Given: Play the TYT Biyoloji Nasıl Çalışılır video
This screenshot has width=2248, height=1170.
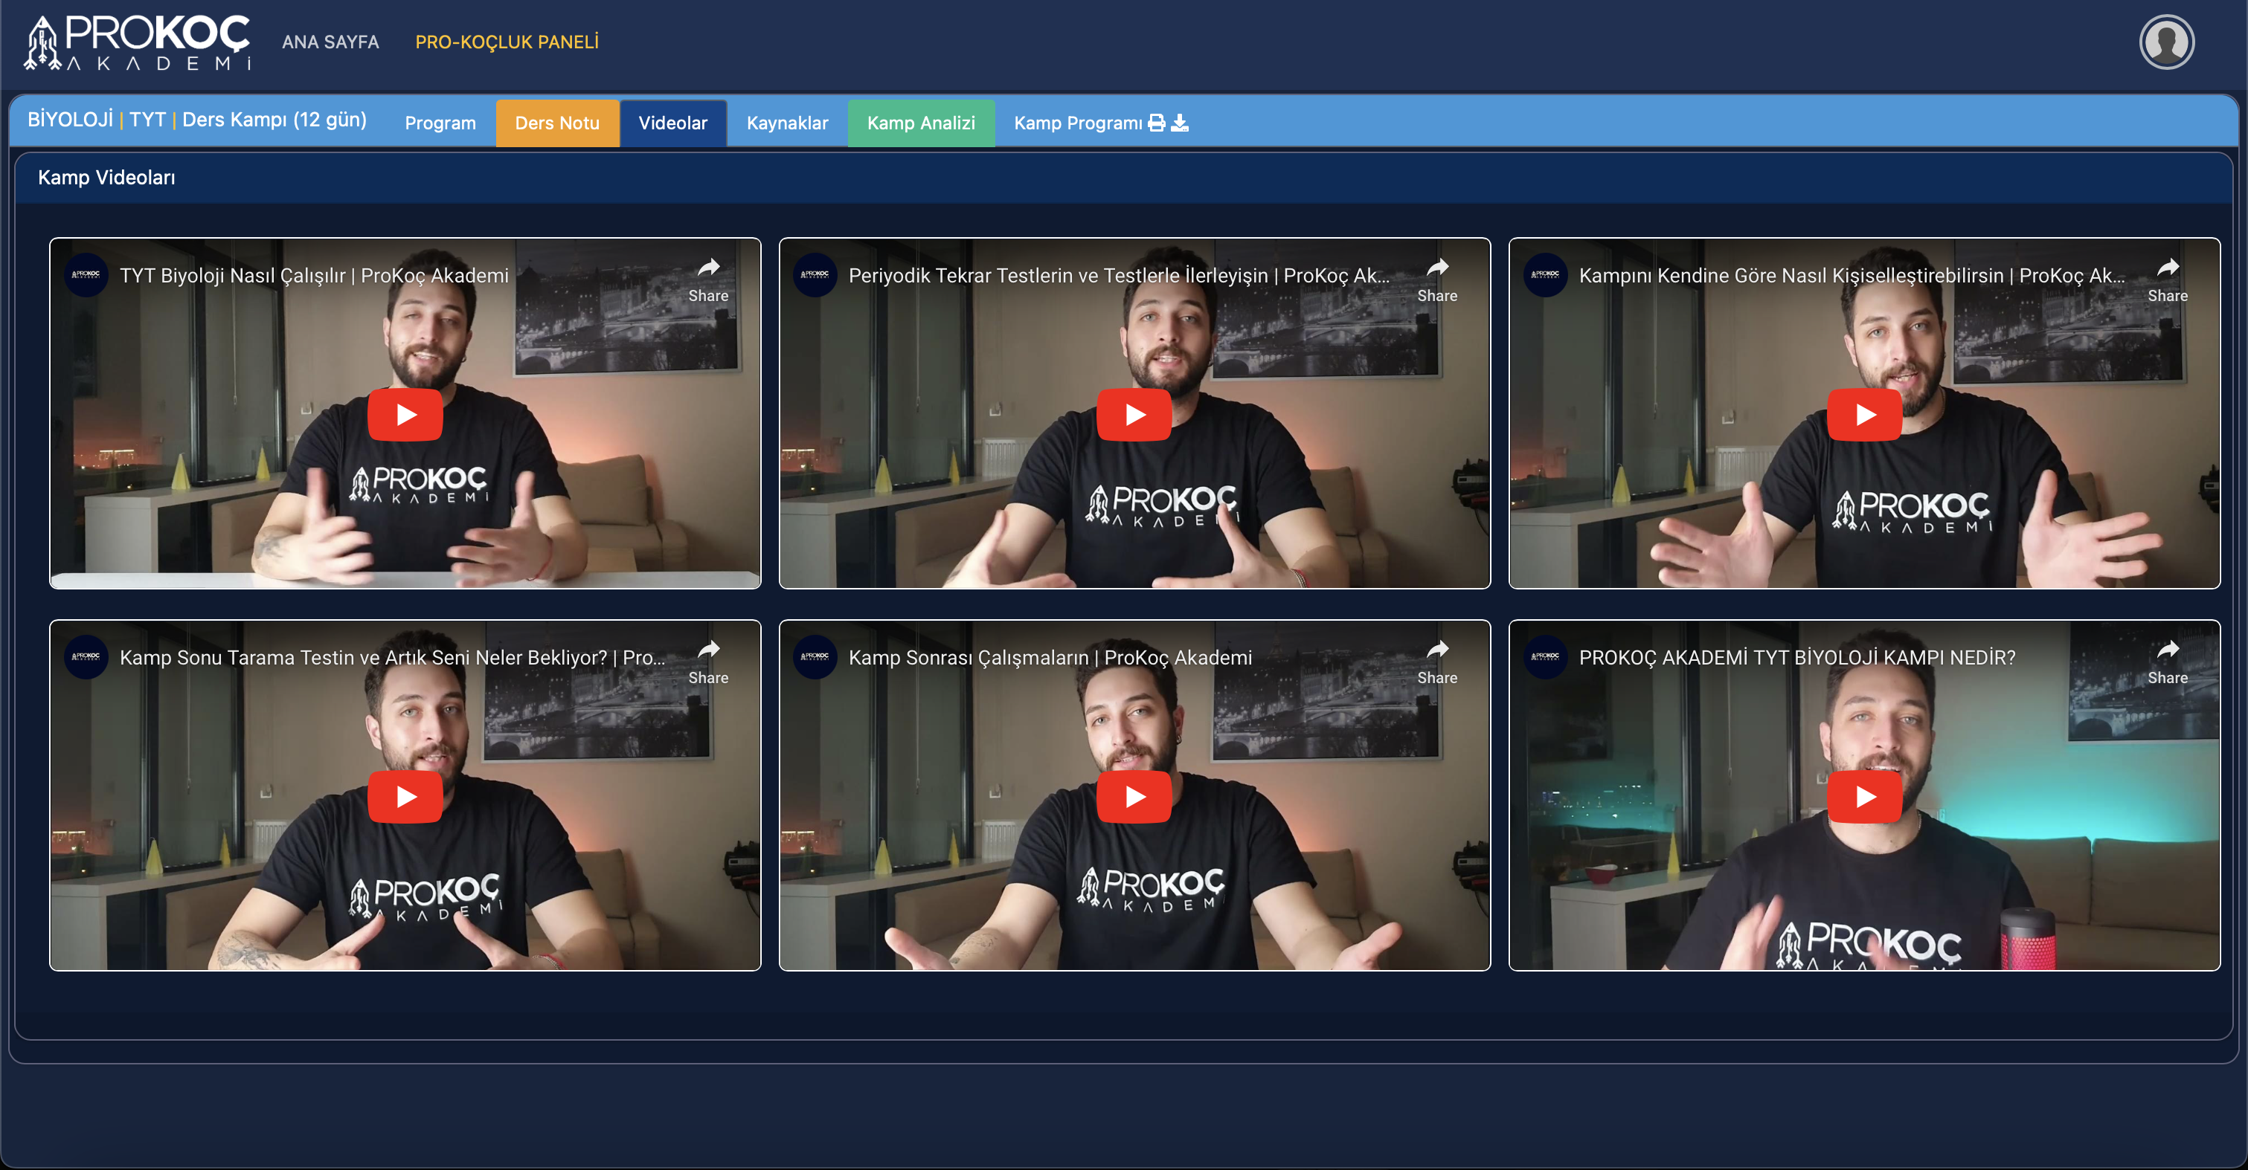Looking at the screenshot, I should click(405, 414).
